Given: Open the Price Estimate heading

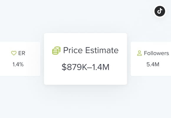Looking at the screenshot, I should tap(91, 50).
